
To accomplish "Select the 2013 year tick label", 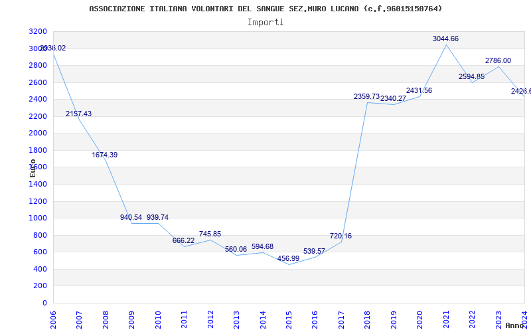I will 236,320.
